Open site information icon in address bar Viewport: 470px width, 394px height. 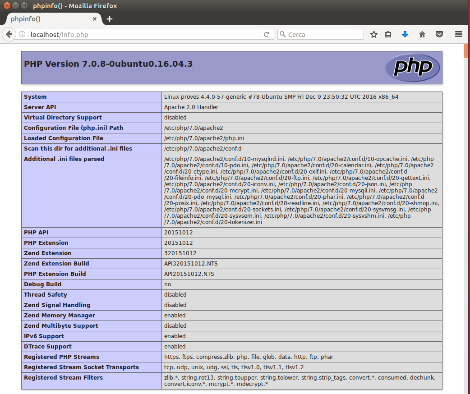point(22,34)
